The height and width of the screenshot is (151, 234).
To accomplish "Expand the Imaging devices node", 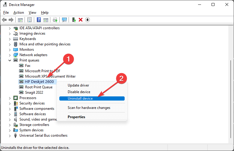I will (x=10, y=34).
